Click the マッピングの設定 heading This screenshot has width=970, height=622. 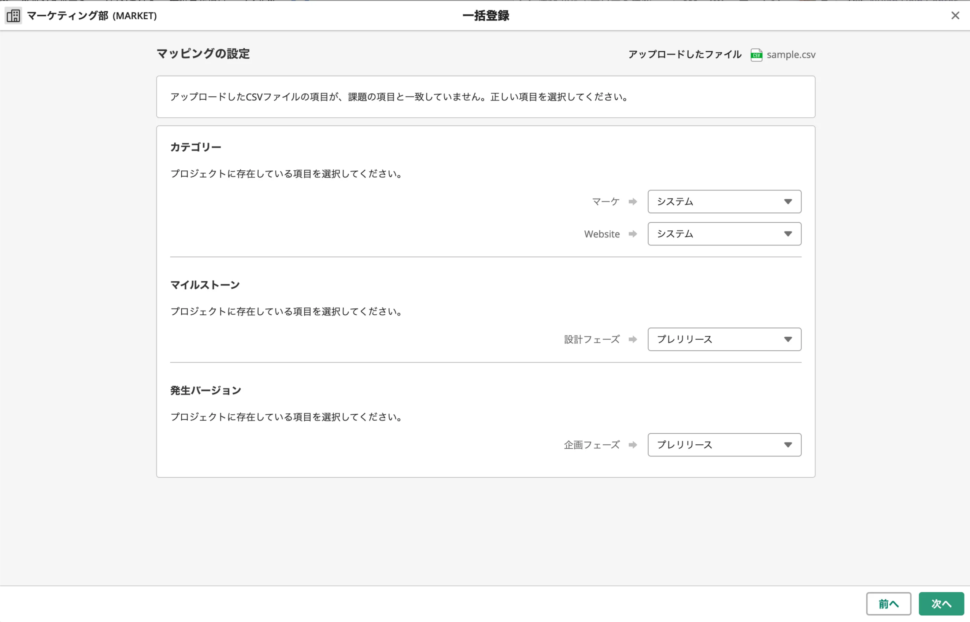pos(203,54)
